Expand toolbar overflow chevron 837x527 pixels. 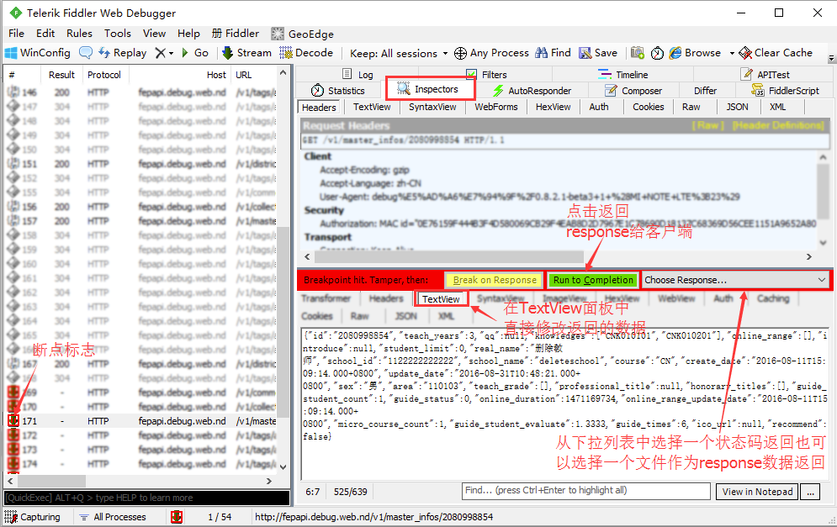pos(831,58)
